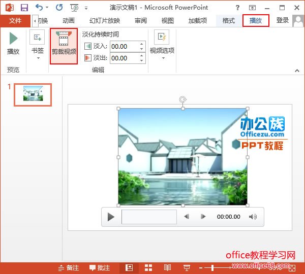
Task: Click the 淡入 time input field
Action: (x=124, y=47)
